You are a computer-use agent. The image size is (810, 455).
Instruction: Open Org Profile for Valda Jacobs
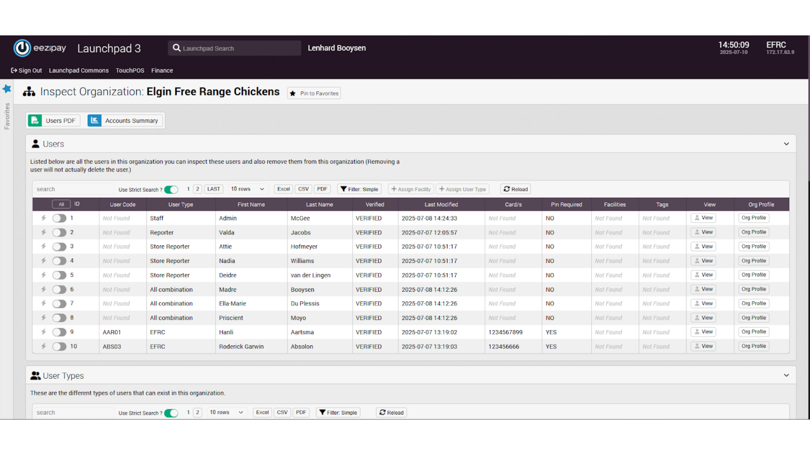pyautogui.click(x=754, y=232)
